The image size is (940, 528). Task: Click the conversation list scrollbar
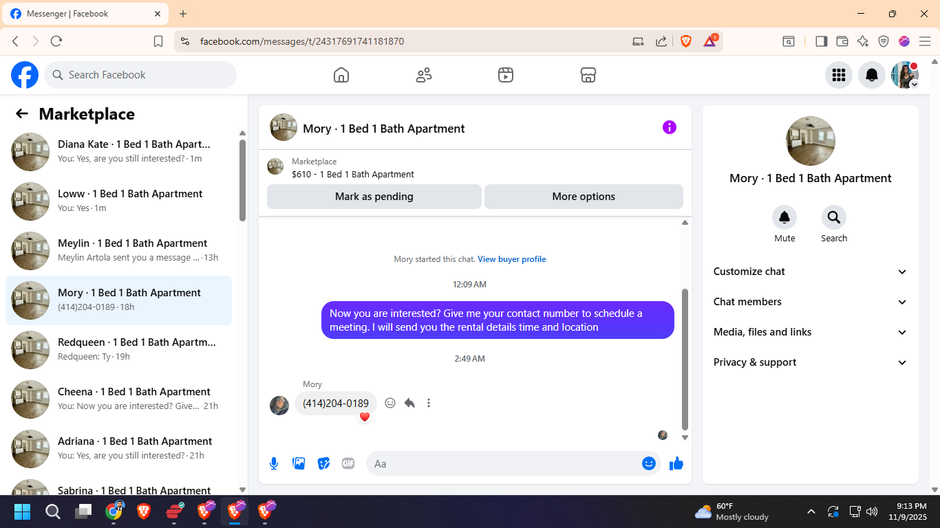tap(242, 180)
